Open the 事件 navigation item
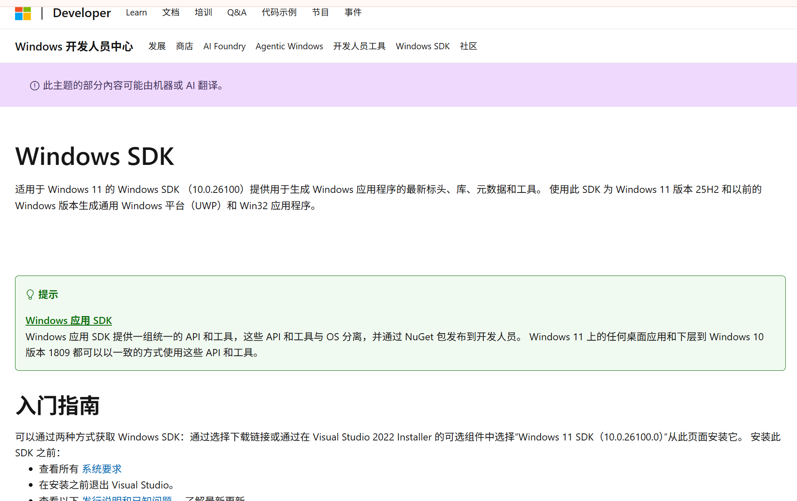This screenshot has height=501, width=797. pos(353,13)
